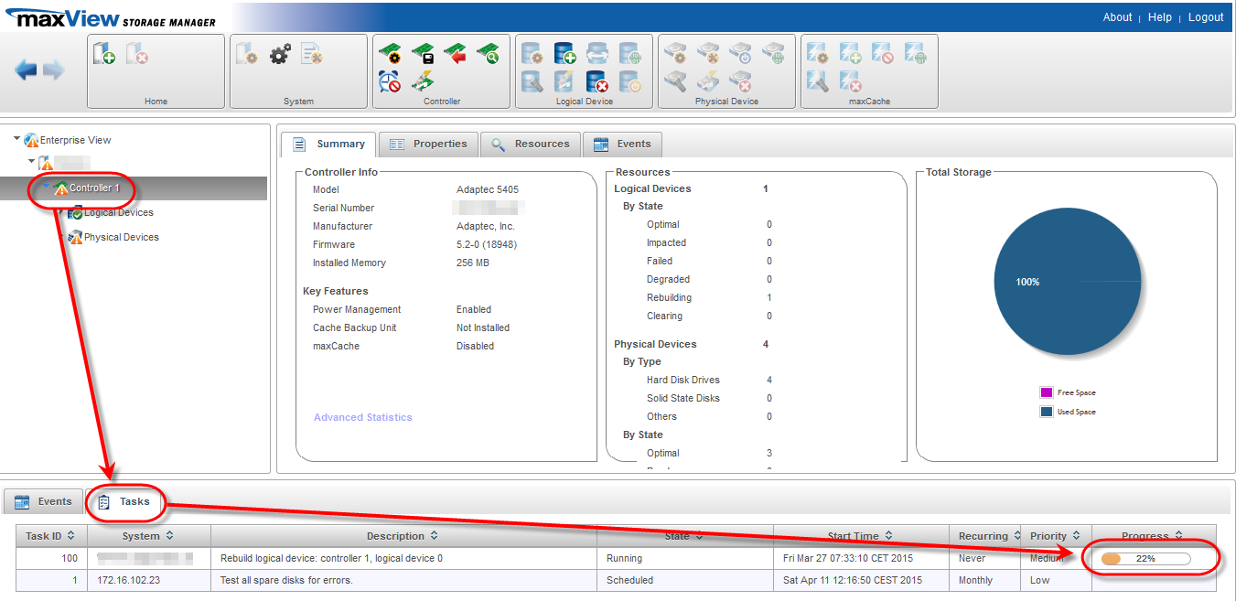This screenshot has height=601, width=1236.
Task: Create a new logical device with the green plus icon
Action: 564,53
